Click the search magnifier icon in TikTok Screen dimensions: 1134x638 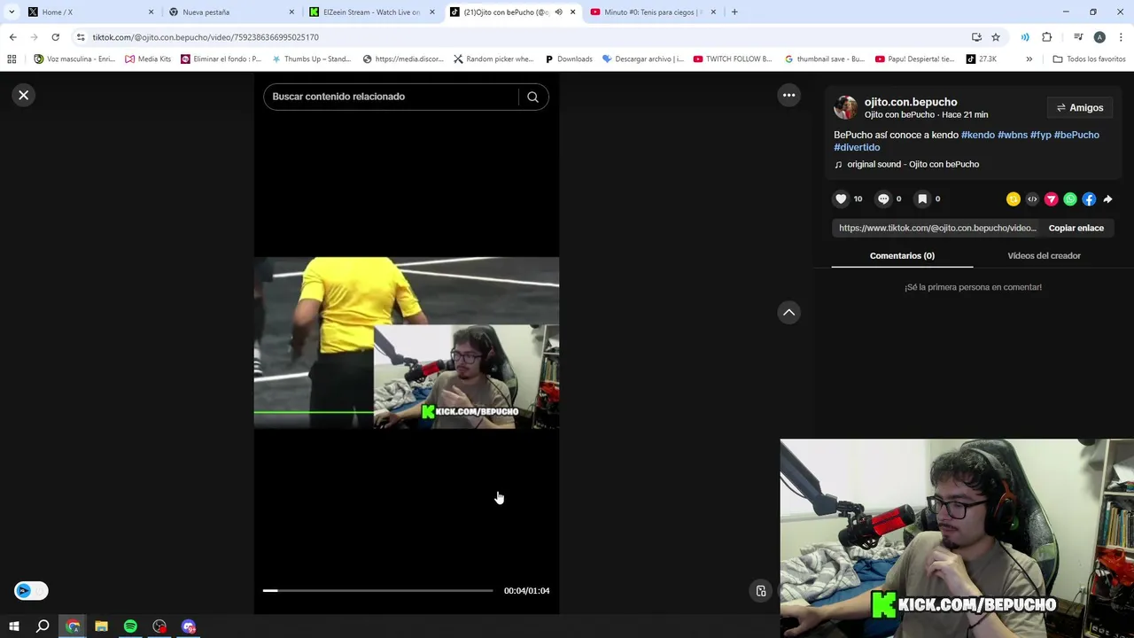pos(532,97)
